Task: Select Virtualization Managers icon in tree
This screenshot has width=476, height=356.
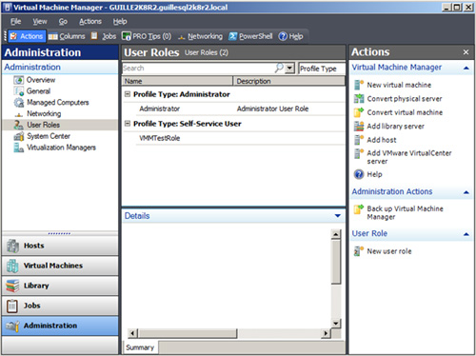Action: point(18,148)
